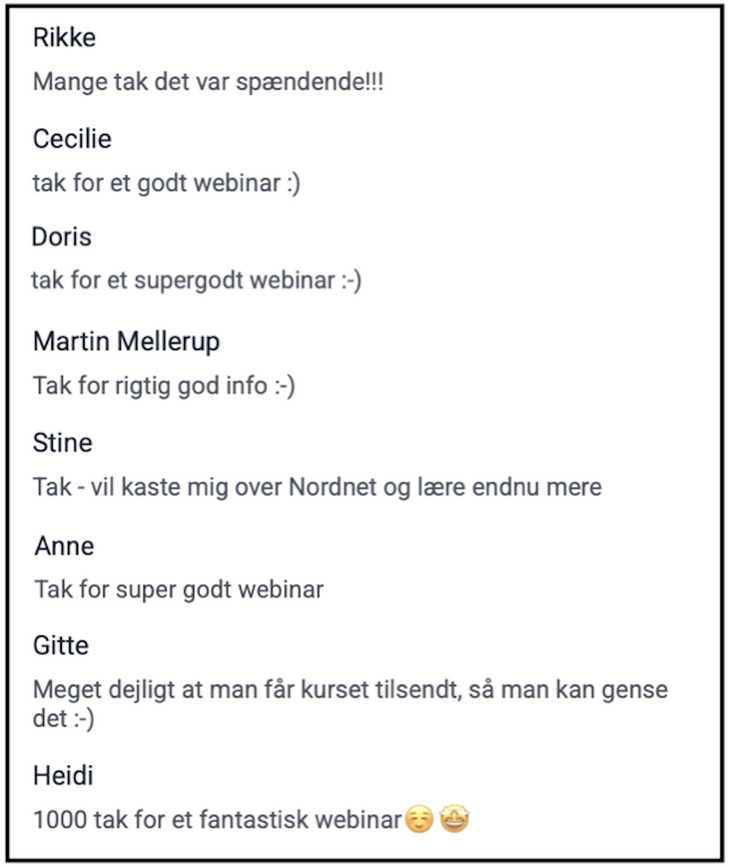Image resolution: width=730 pixels, height=866 pixels.
Task: Click the start of Stine's comment, 'Tak - vil kaste'
Action: 96,487
